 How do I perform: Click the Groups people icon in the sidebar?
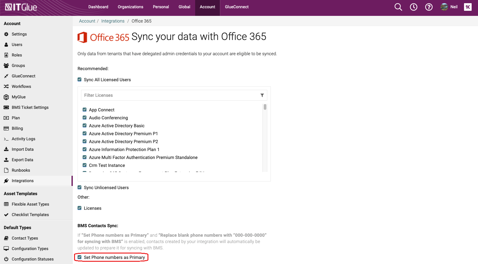point(6,65)
